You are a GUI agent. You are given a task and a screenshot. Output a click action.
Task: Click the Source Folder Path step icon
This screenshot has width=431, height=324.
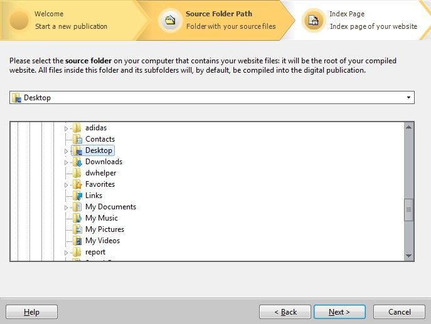170,20
